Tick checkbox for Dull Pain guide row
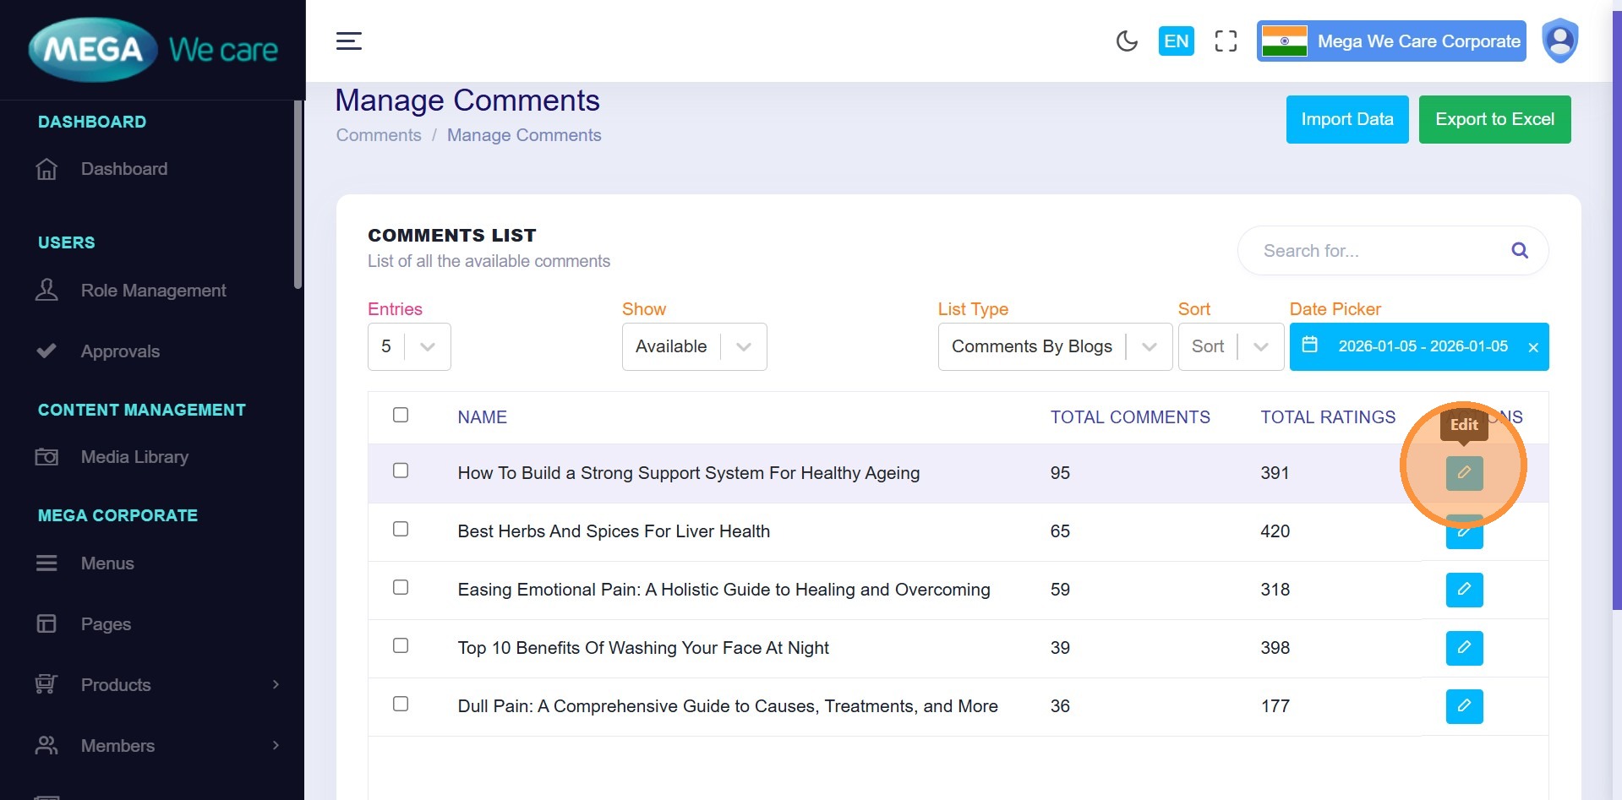The height and width of the screenshot is (800, 1622). 401,704
